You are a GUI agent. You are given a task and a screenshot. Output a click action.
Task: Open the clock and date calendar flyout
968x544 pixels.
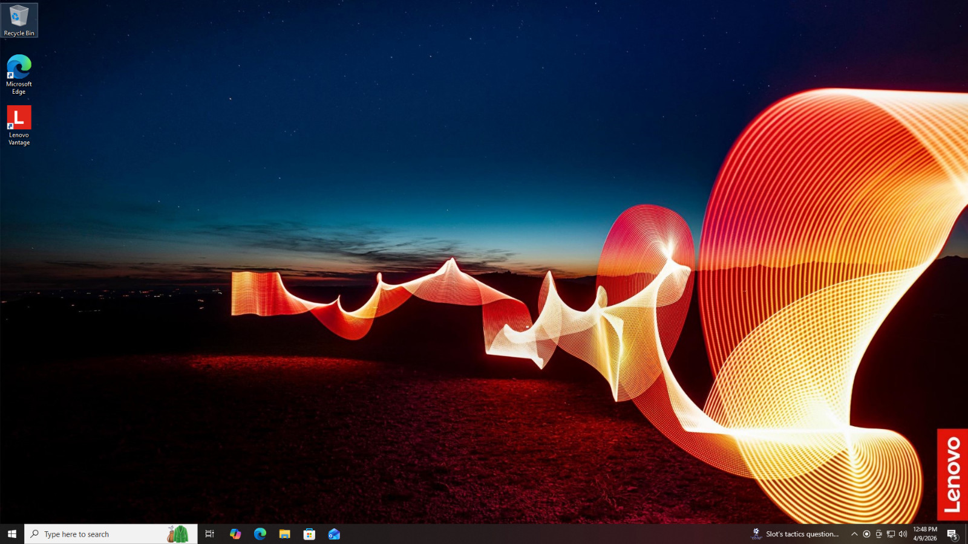[x=925, y=534]
